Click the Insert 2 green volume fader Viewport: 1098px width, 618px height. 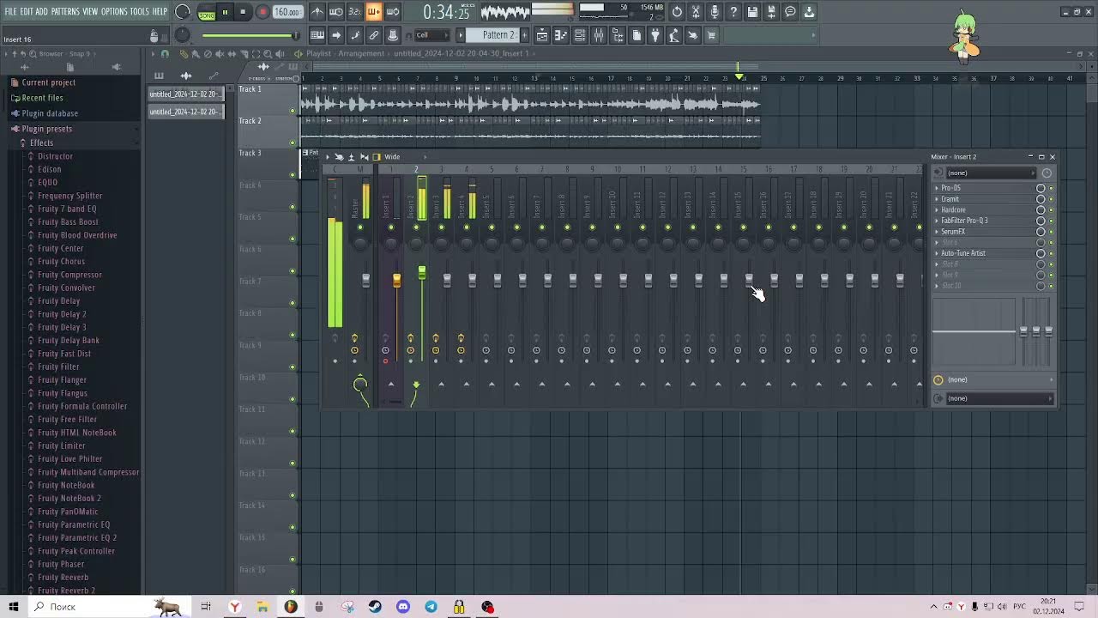(421, 272)
